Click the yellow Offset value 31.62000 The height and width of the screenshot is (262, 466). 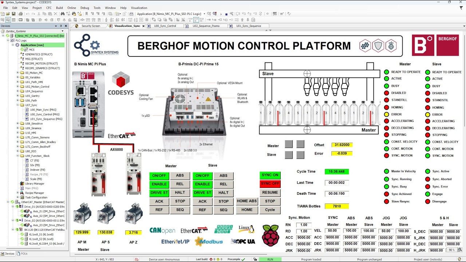pyautogui.click(x=342, y=145)
